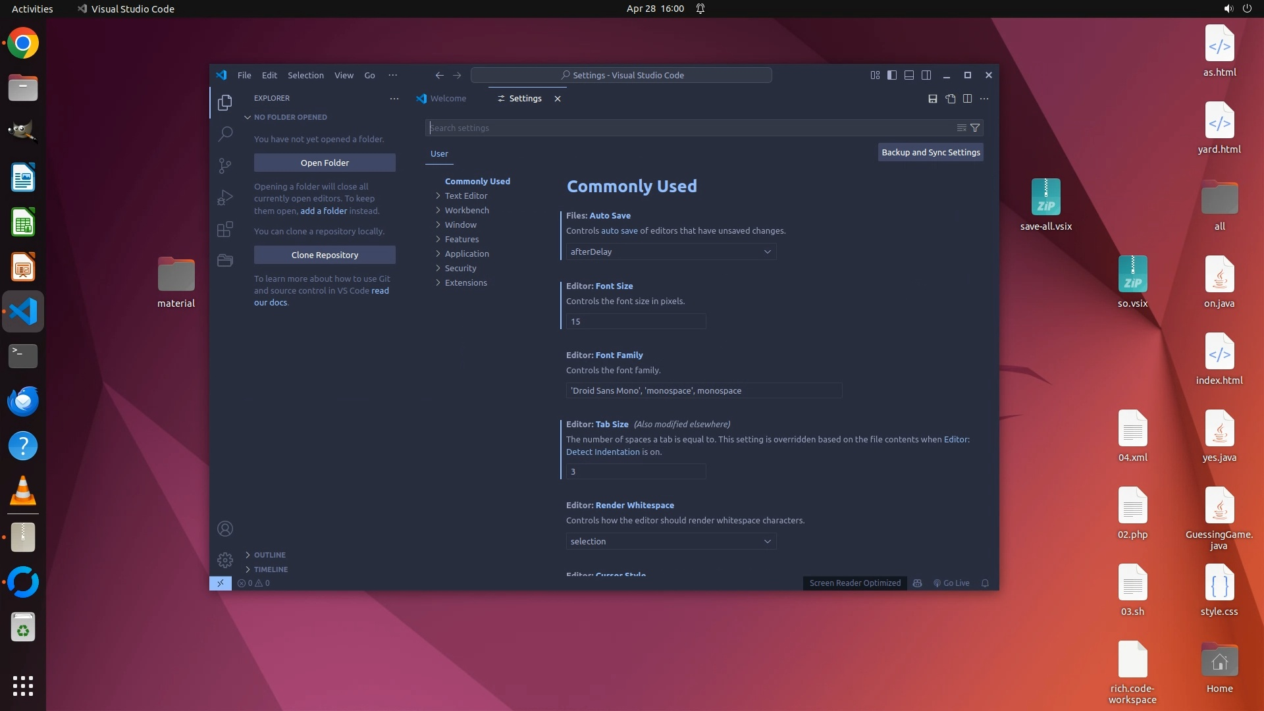Click the Manage gear icon
Viewport: 1264px width, 711px height.
225,560
